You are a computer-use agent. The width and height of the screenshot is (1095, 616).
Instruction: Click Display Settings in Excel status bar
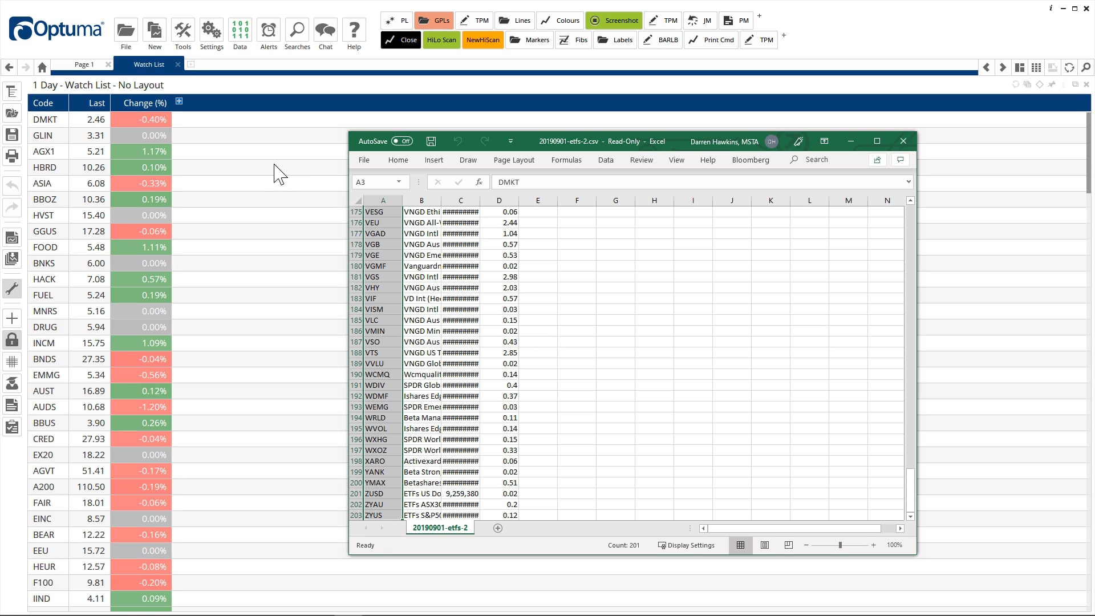(x=686, y=545)
